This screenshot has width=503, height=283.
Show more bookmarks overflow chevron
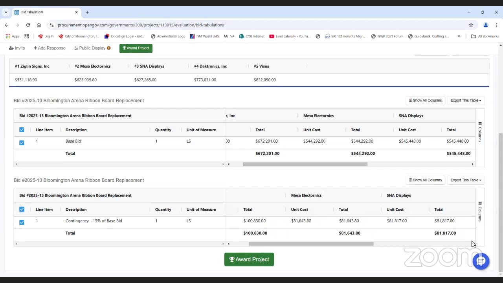(459, 36)
